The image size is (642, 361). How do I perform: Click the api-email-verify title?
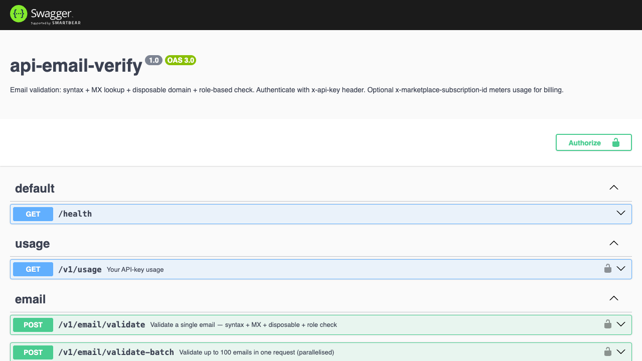click(x=76, y=66)
